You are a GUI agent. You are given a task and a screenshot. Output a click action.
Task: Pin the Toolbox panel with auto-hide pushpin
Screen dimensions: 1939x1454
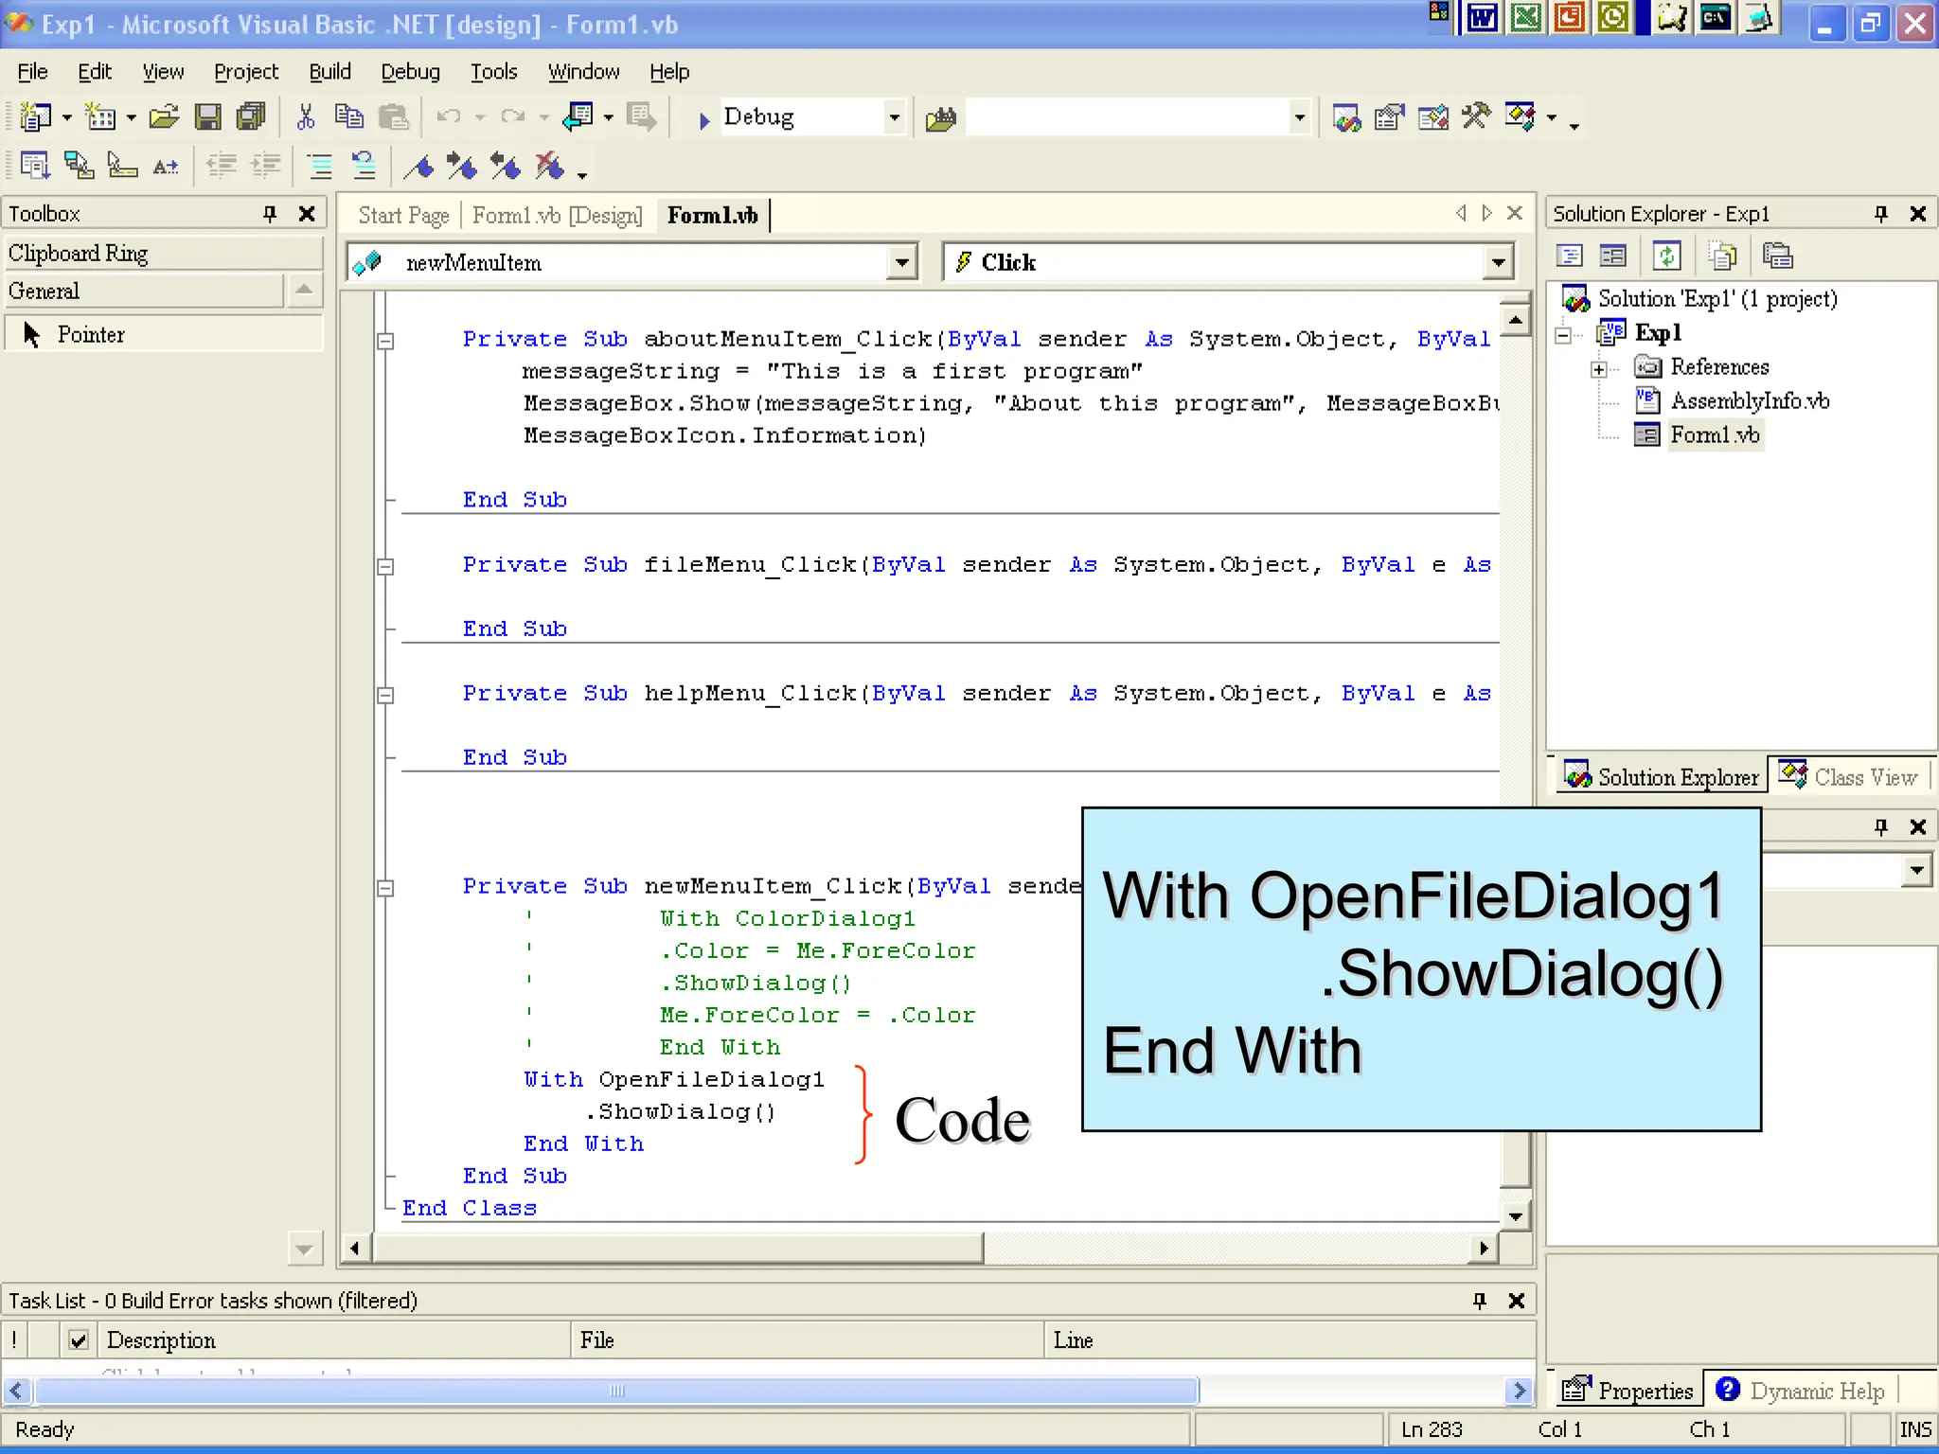270,214
